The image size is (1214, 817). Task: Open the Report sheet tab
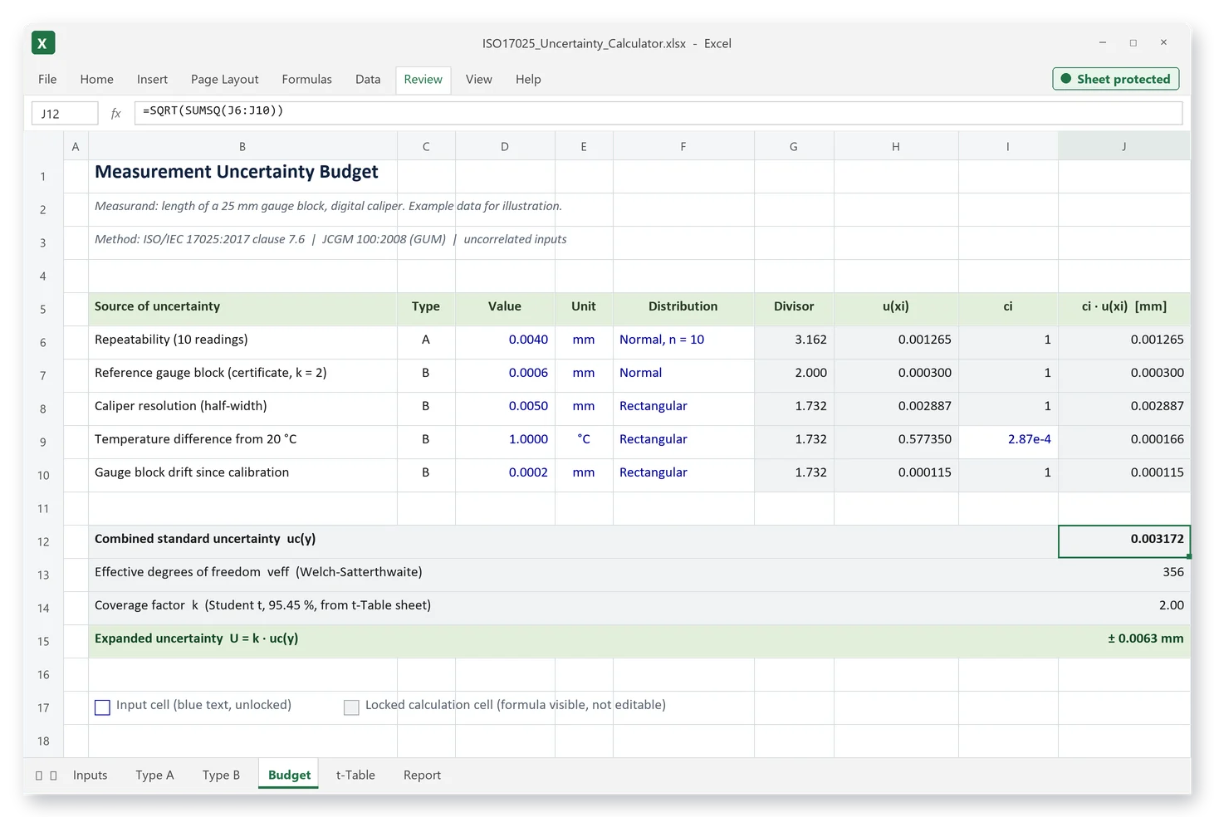(422, 775)
